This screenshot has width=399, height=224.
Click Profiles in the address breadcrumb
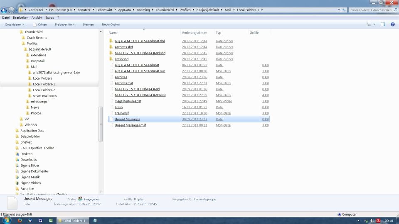(185, 10)
